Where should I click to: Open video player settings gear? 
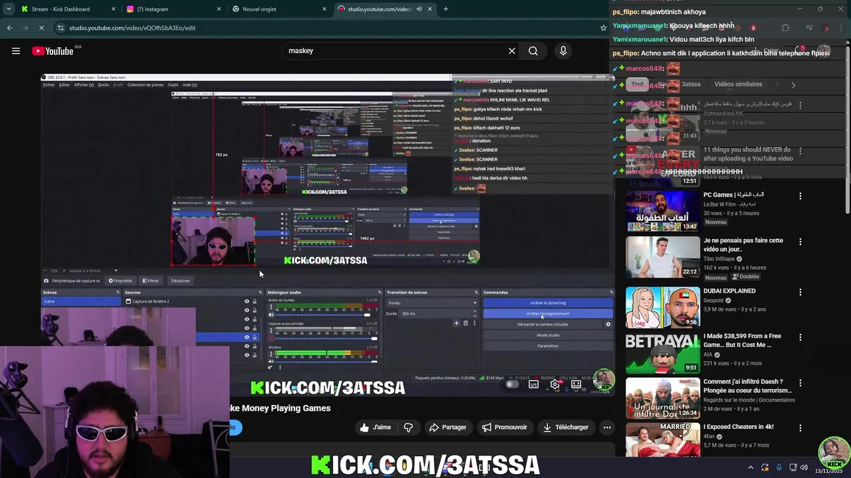(555, 384)
